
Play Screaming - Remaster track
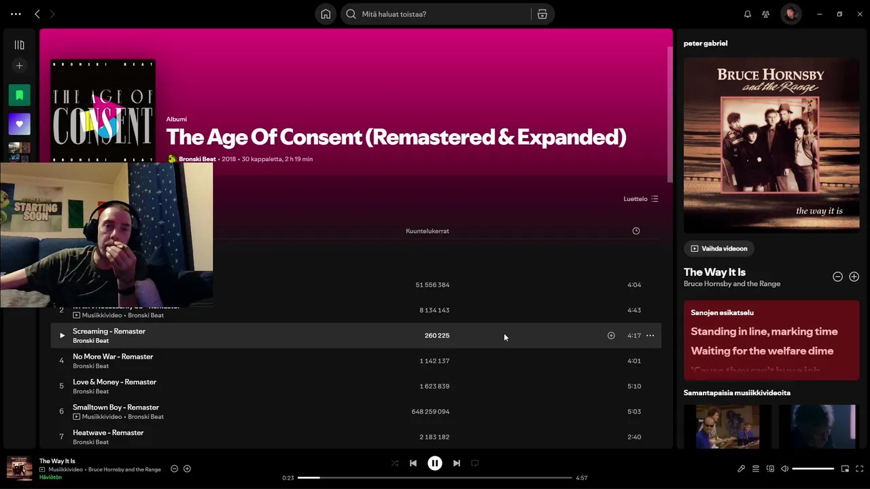pos(62,336)
